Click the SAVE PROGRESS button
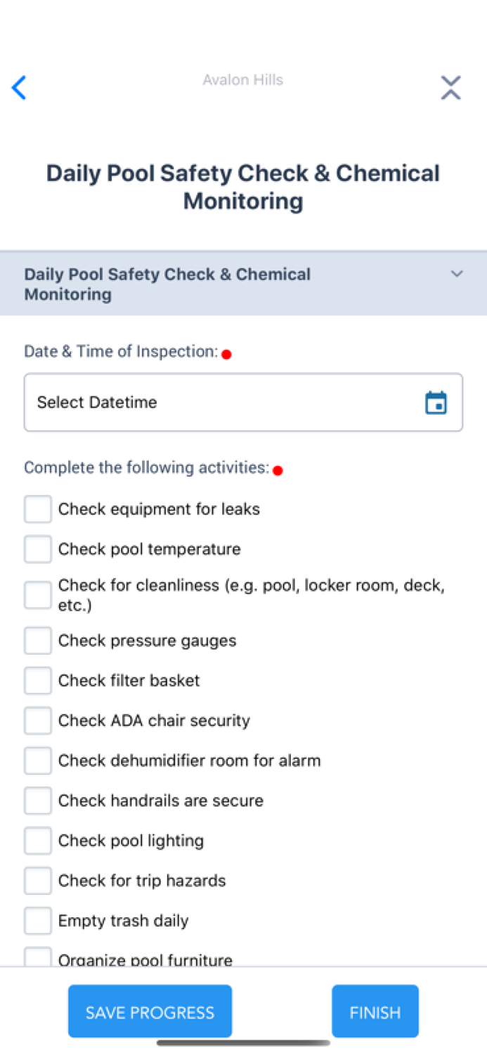 (150, 1011)
